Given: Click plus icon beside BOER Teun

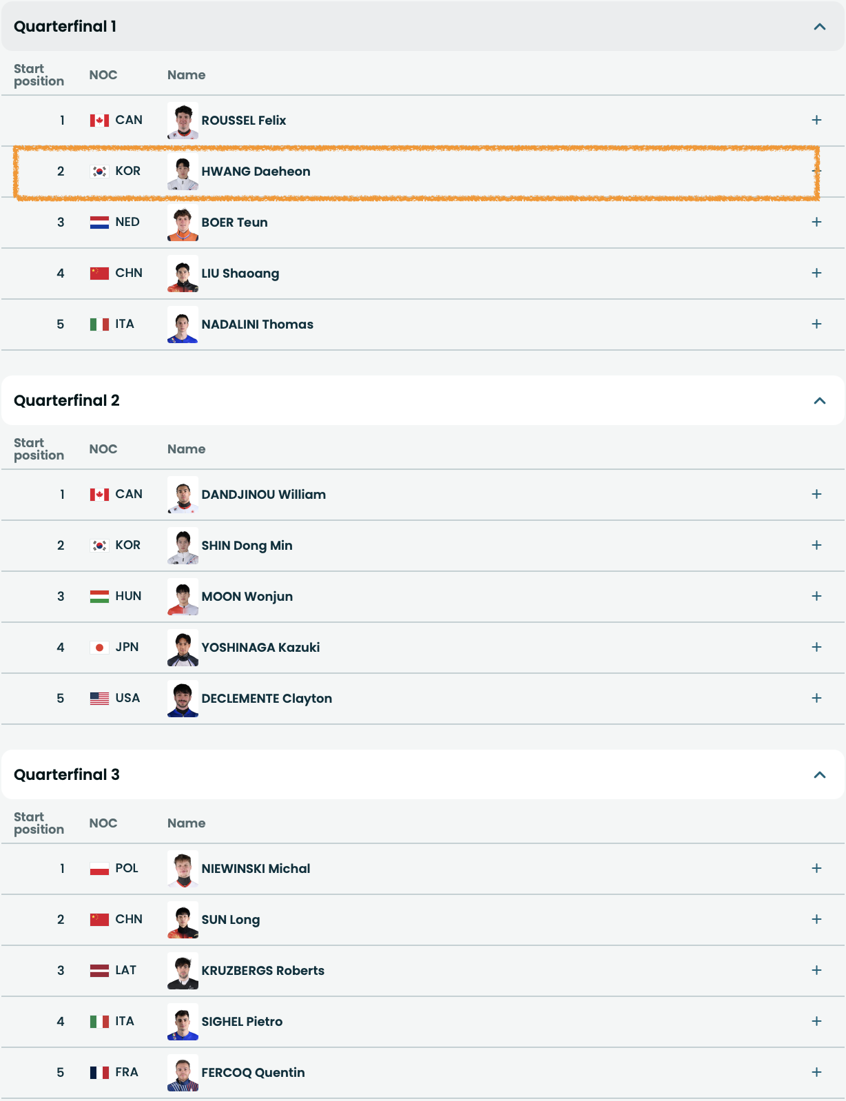Looking at the screenshot, I should point(816,222).
